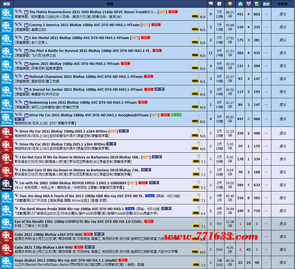This screenshot has height=269, width=295.
Task: Bookmark The Pilot A Battle for Survival star
Action: coord(204,51)
